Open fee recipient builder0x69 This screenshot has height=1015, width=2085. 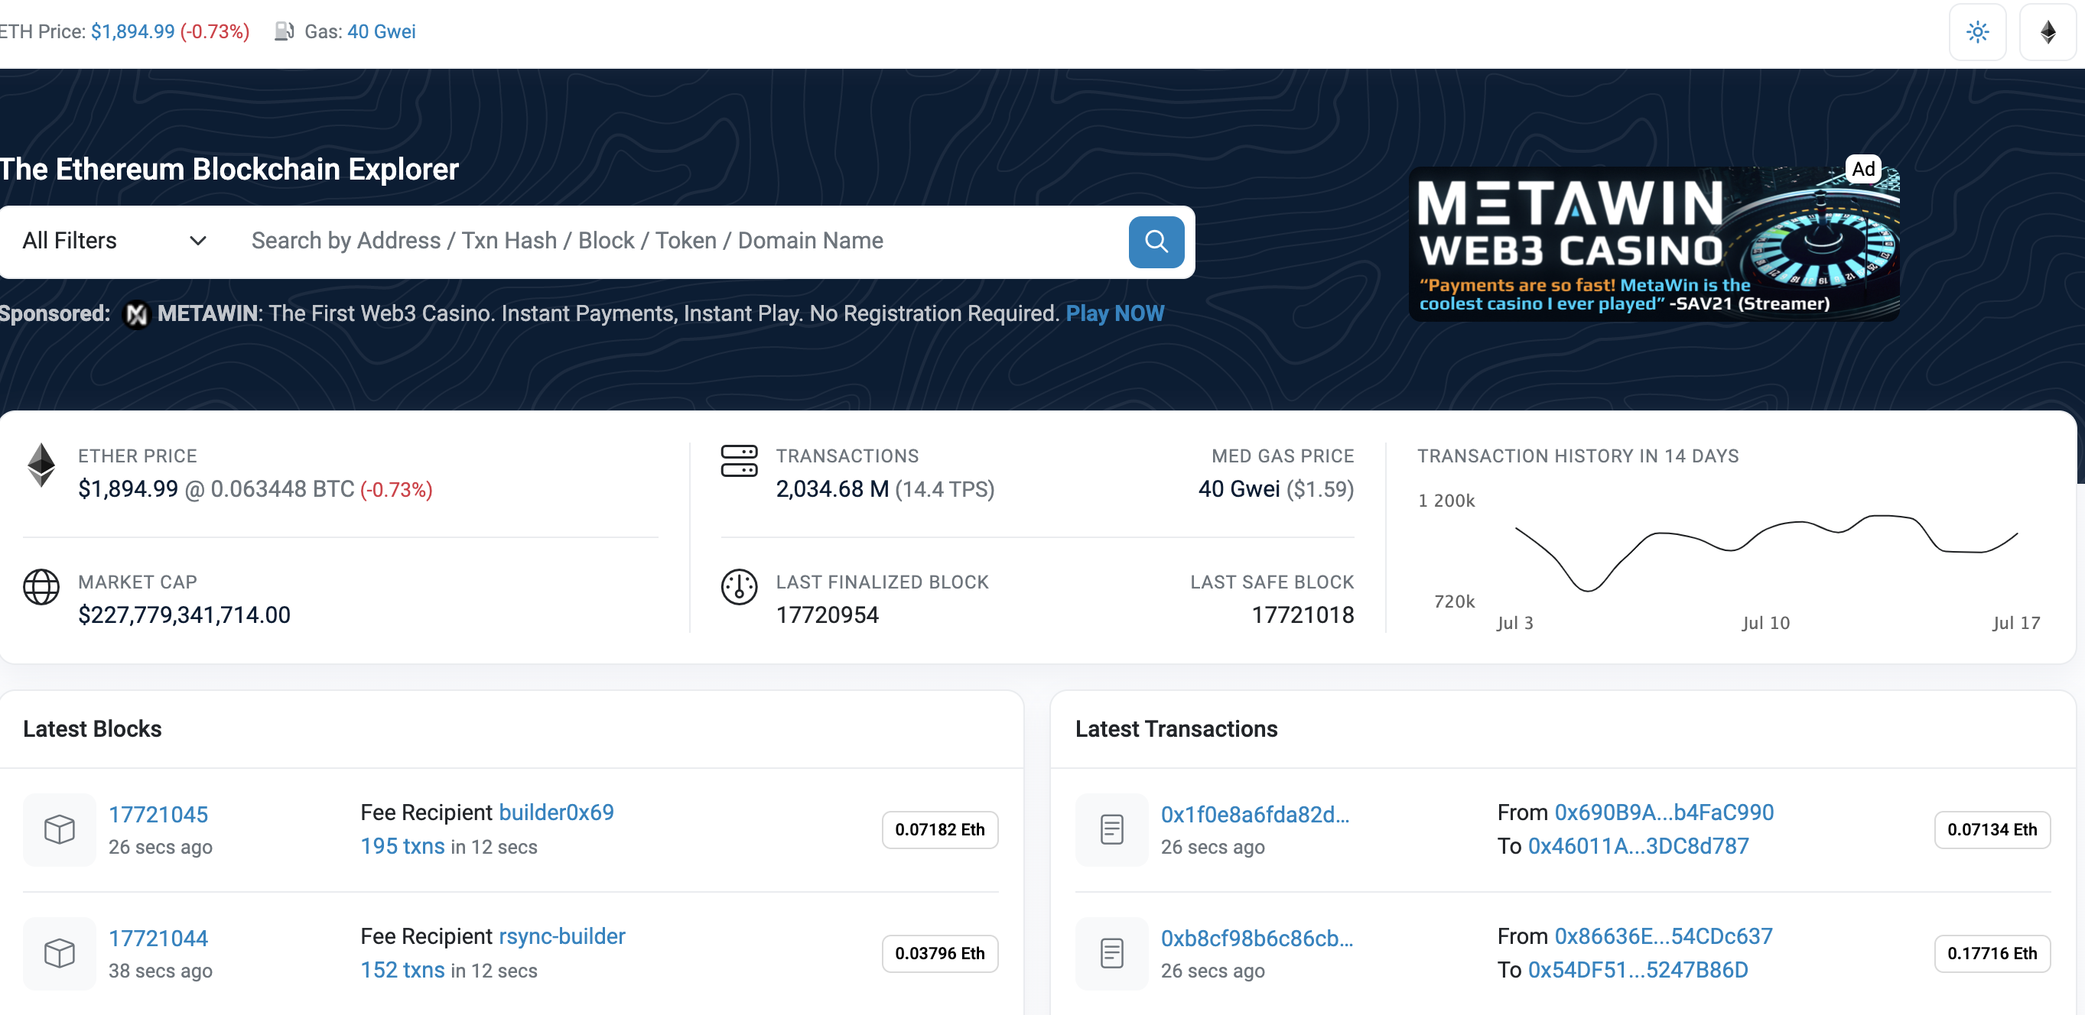(556, 812)
